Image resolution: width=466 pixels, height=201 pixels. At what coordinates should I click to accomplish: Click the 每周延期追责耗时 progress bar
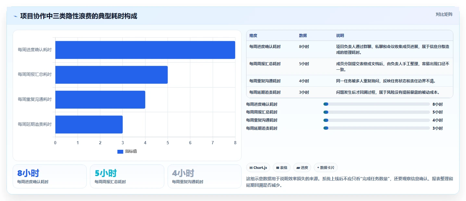point(377,128)
